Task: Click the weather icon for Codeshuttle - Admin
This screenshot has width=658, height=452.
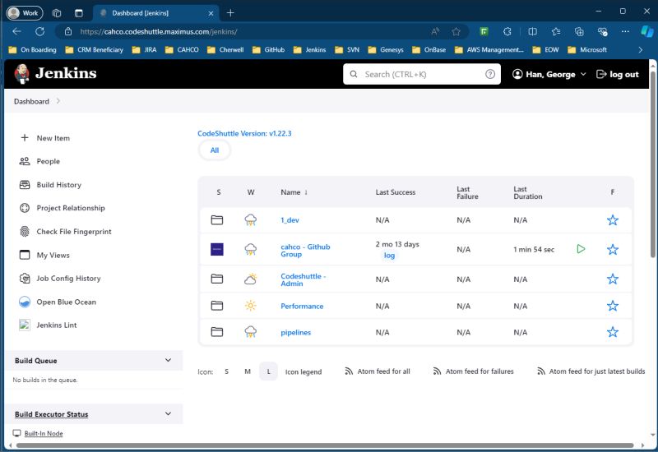Action: (251, 279)
